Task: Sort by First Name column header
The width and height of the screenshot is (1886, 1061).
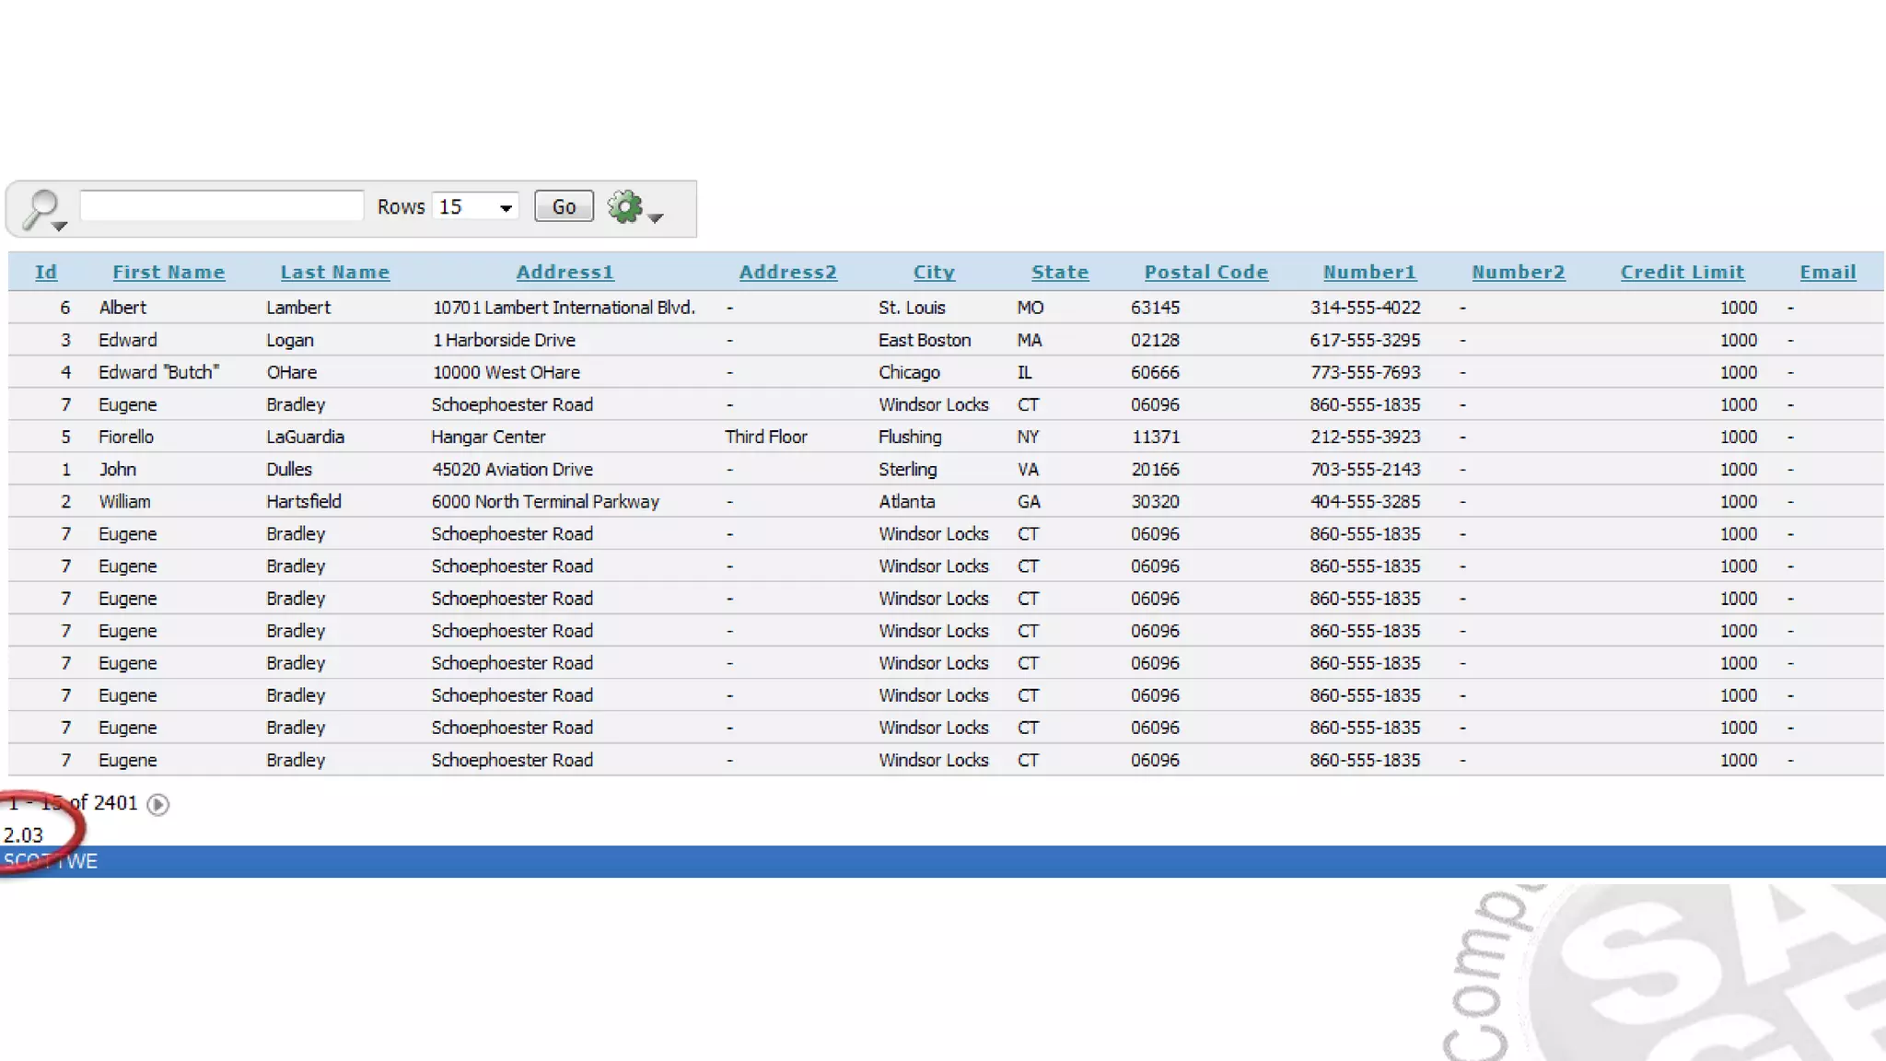Action: tap(169, 272)
